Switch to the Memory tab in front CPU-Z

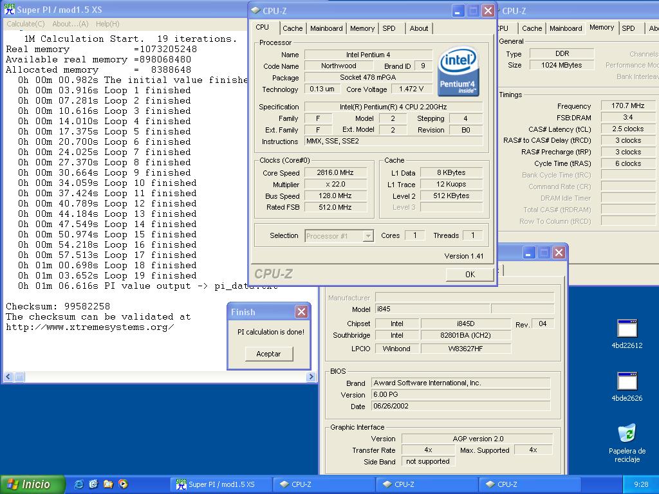point(362,28)
